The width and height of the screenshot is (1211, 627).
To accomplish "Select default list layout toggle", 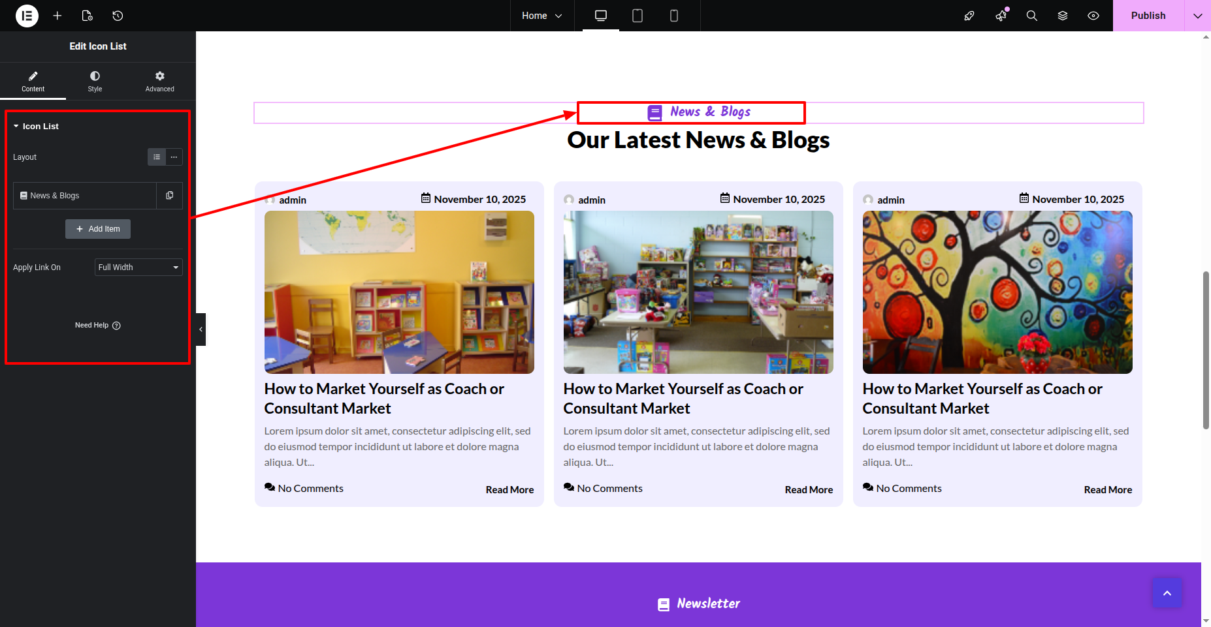I will pos(157,157).
